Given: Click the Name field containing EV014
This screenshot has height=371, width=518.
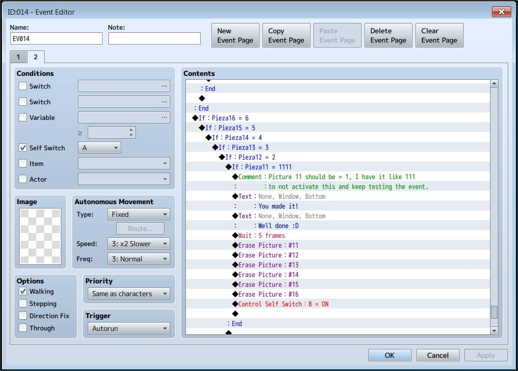Looking at the screenshot, I should (56, 39).
